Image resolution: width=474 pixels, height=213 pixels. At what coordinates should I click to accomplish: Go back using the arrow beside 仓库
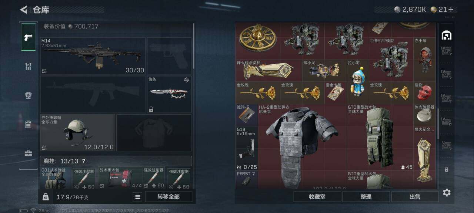(x=24, y=10)
